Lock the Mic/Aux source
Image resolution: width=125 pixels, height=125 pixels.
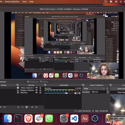[x=40, y=92]
